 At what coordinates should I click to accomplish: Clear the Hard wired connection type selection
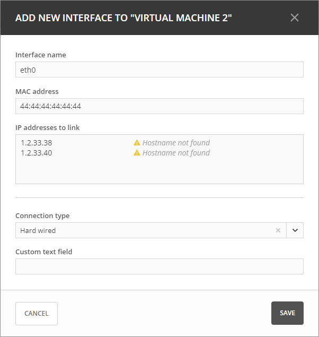point(278,230)
